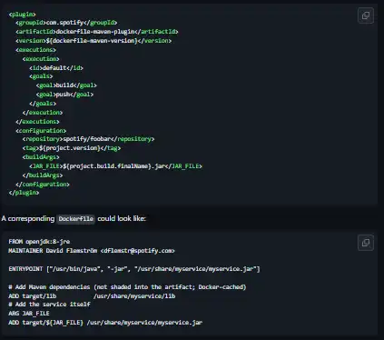Click the opening plugin tag
Viewport: 384px width, 340px height.
point(23,15)
